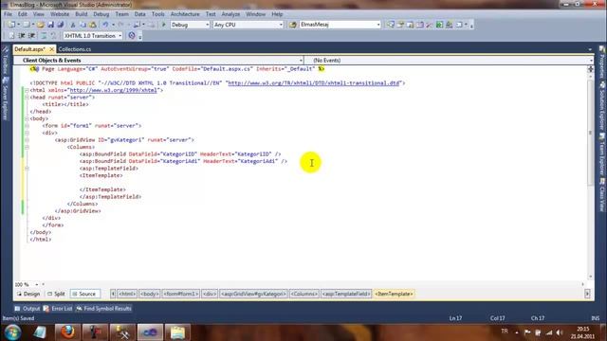Click the Save All icon
Viewport: 607px width, 341px height.
(x=60, y=25)
